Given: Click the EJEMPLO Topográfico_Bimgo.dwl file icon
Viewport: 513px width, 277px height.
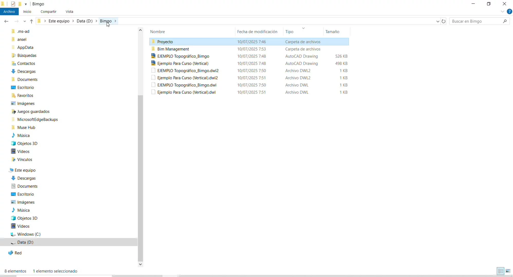Looking at the screenshot, I should click(x=153, y=85).
